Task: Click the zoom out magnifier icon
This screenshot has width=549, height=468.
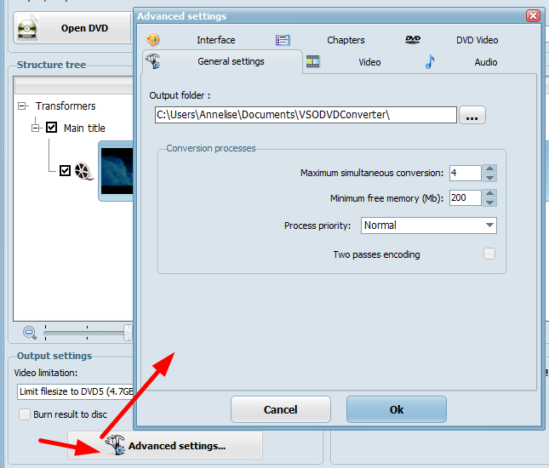Action: 30,333
